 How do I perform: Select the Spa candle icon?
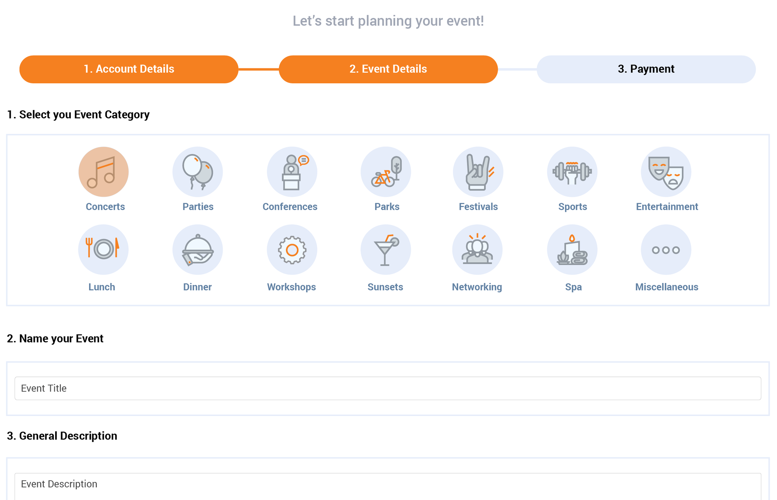pyautogui.click(x=572, y=249)
